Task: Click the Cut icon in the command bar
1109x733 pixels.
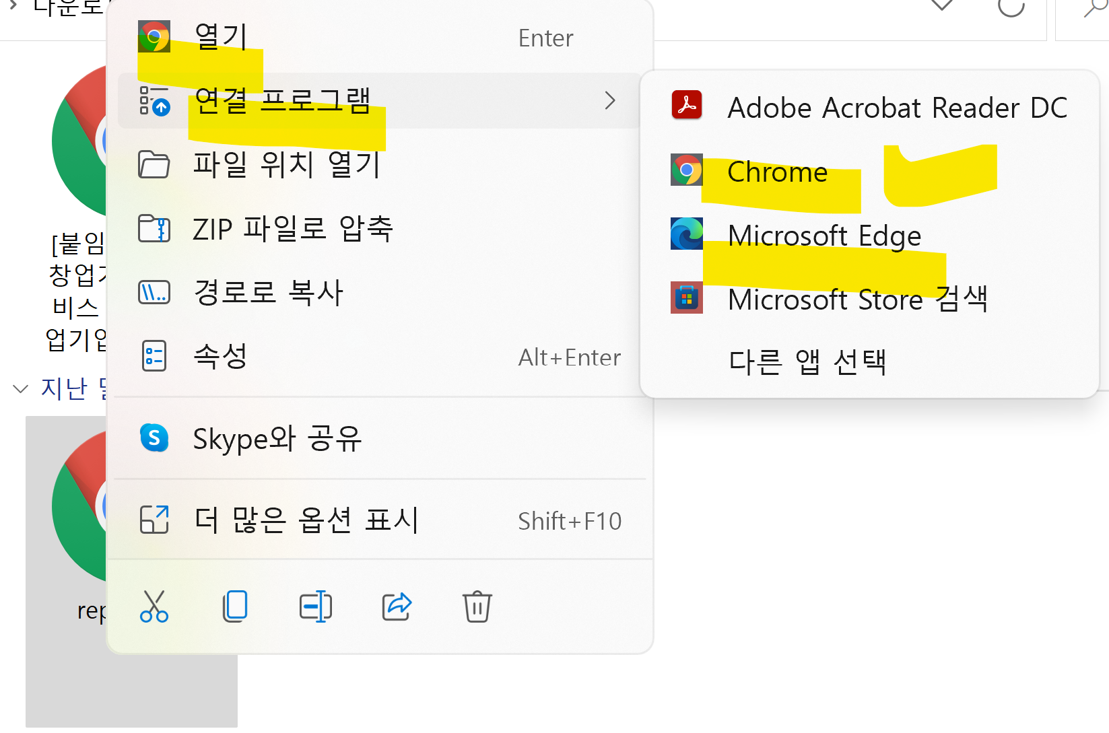Action: [x=154, y=606]
